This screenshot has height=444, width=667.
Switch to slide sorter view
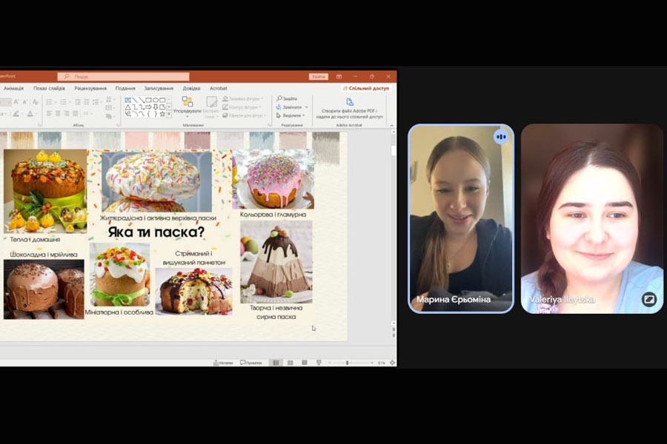290,363
